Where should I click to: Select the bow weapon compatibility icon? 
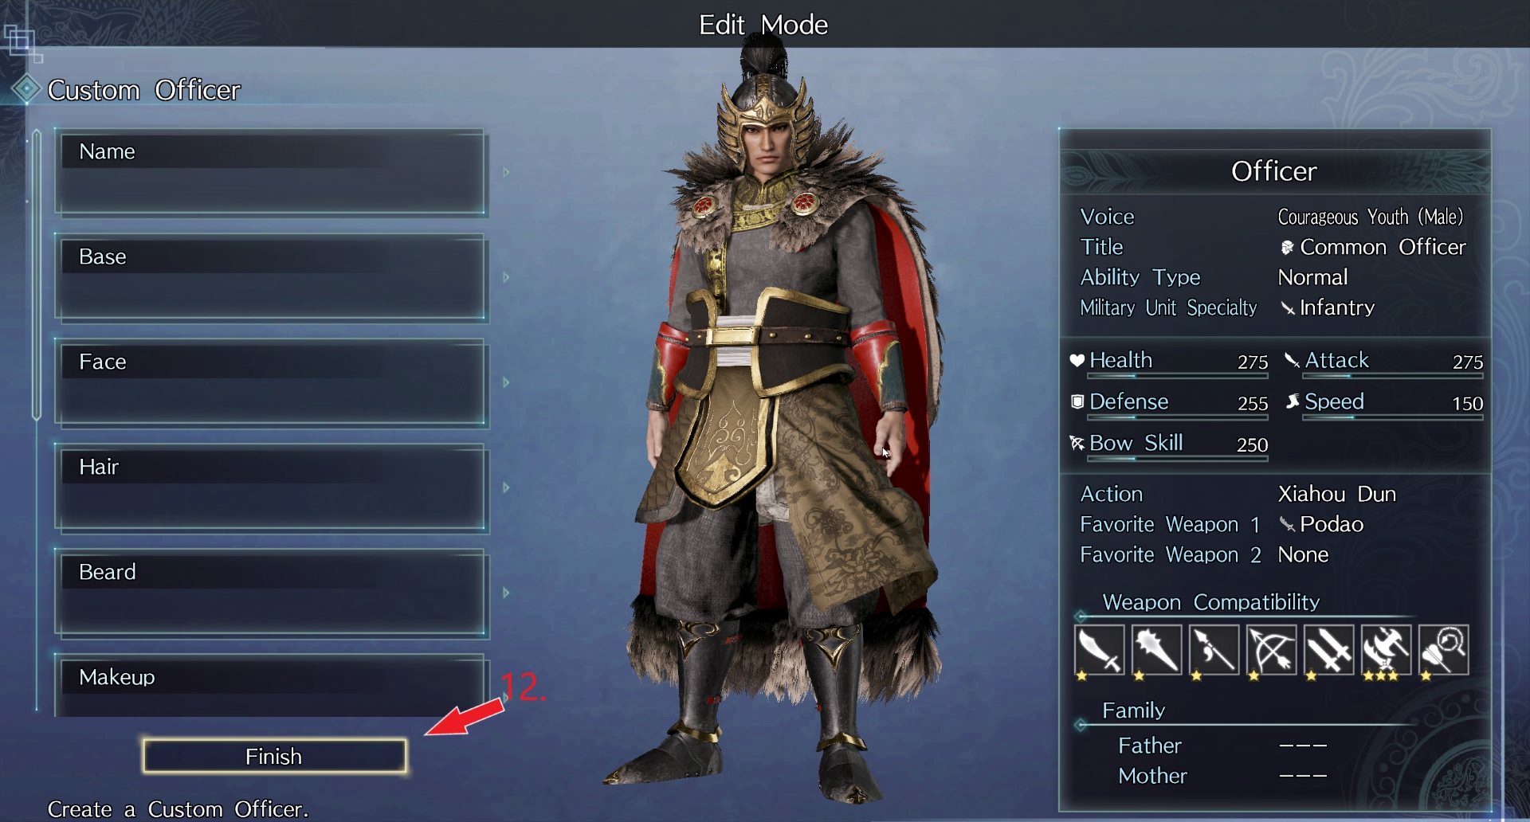click(x=1271, y=650)
